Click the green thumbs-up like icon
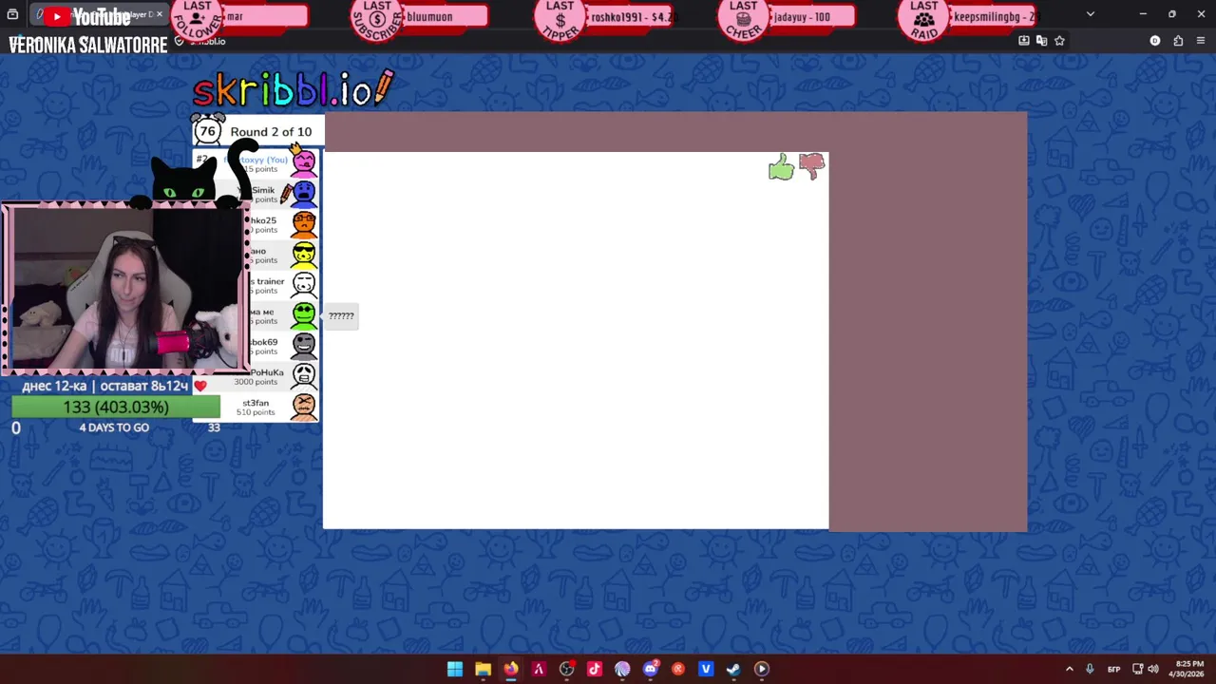Image resolution: width=1216 pixels, height=684 pixels. point(781,168)
